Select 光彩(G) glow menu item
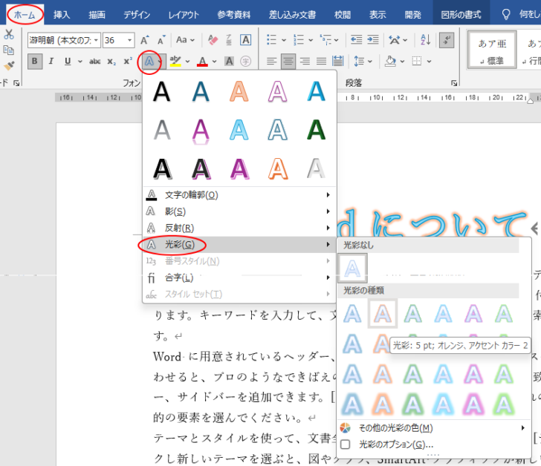Viewport: 541px width, 466px height. [x=239, y=245]
